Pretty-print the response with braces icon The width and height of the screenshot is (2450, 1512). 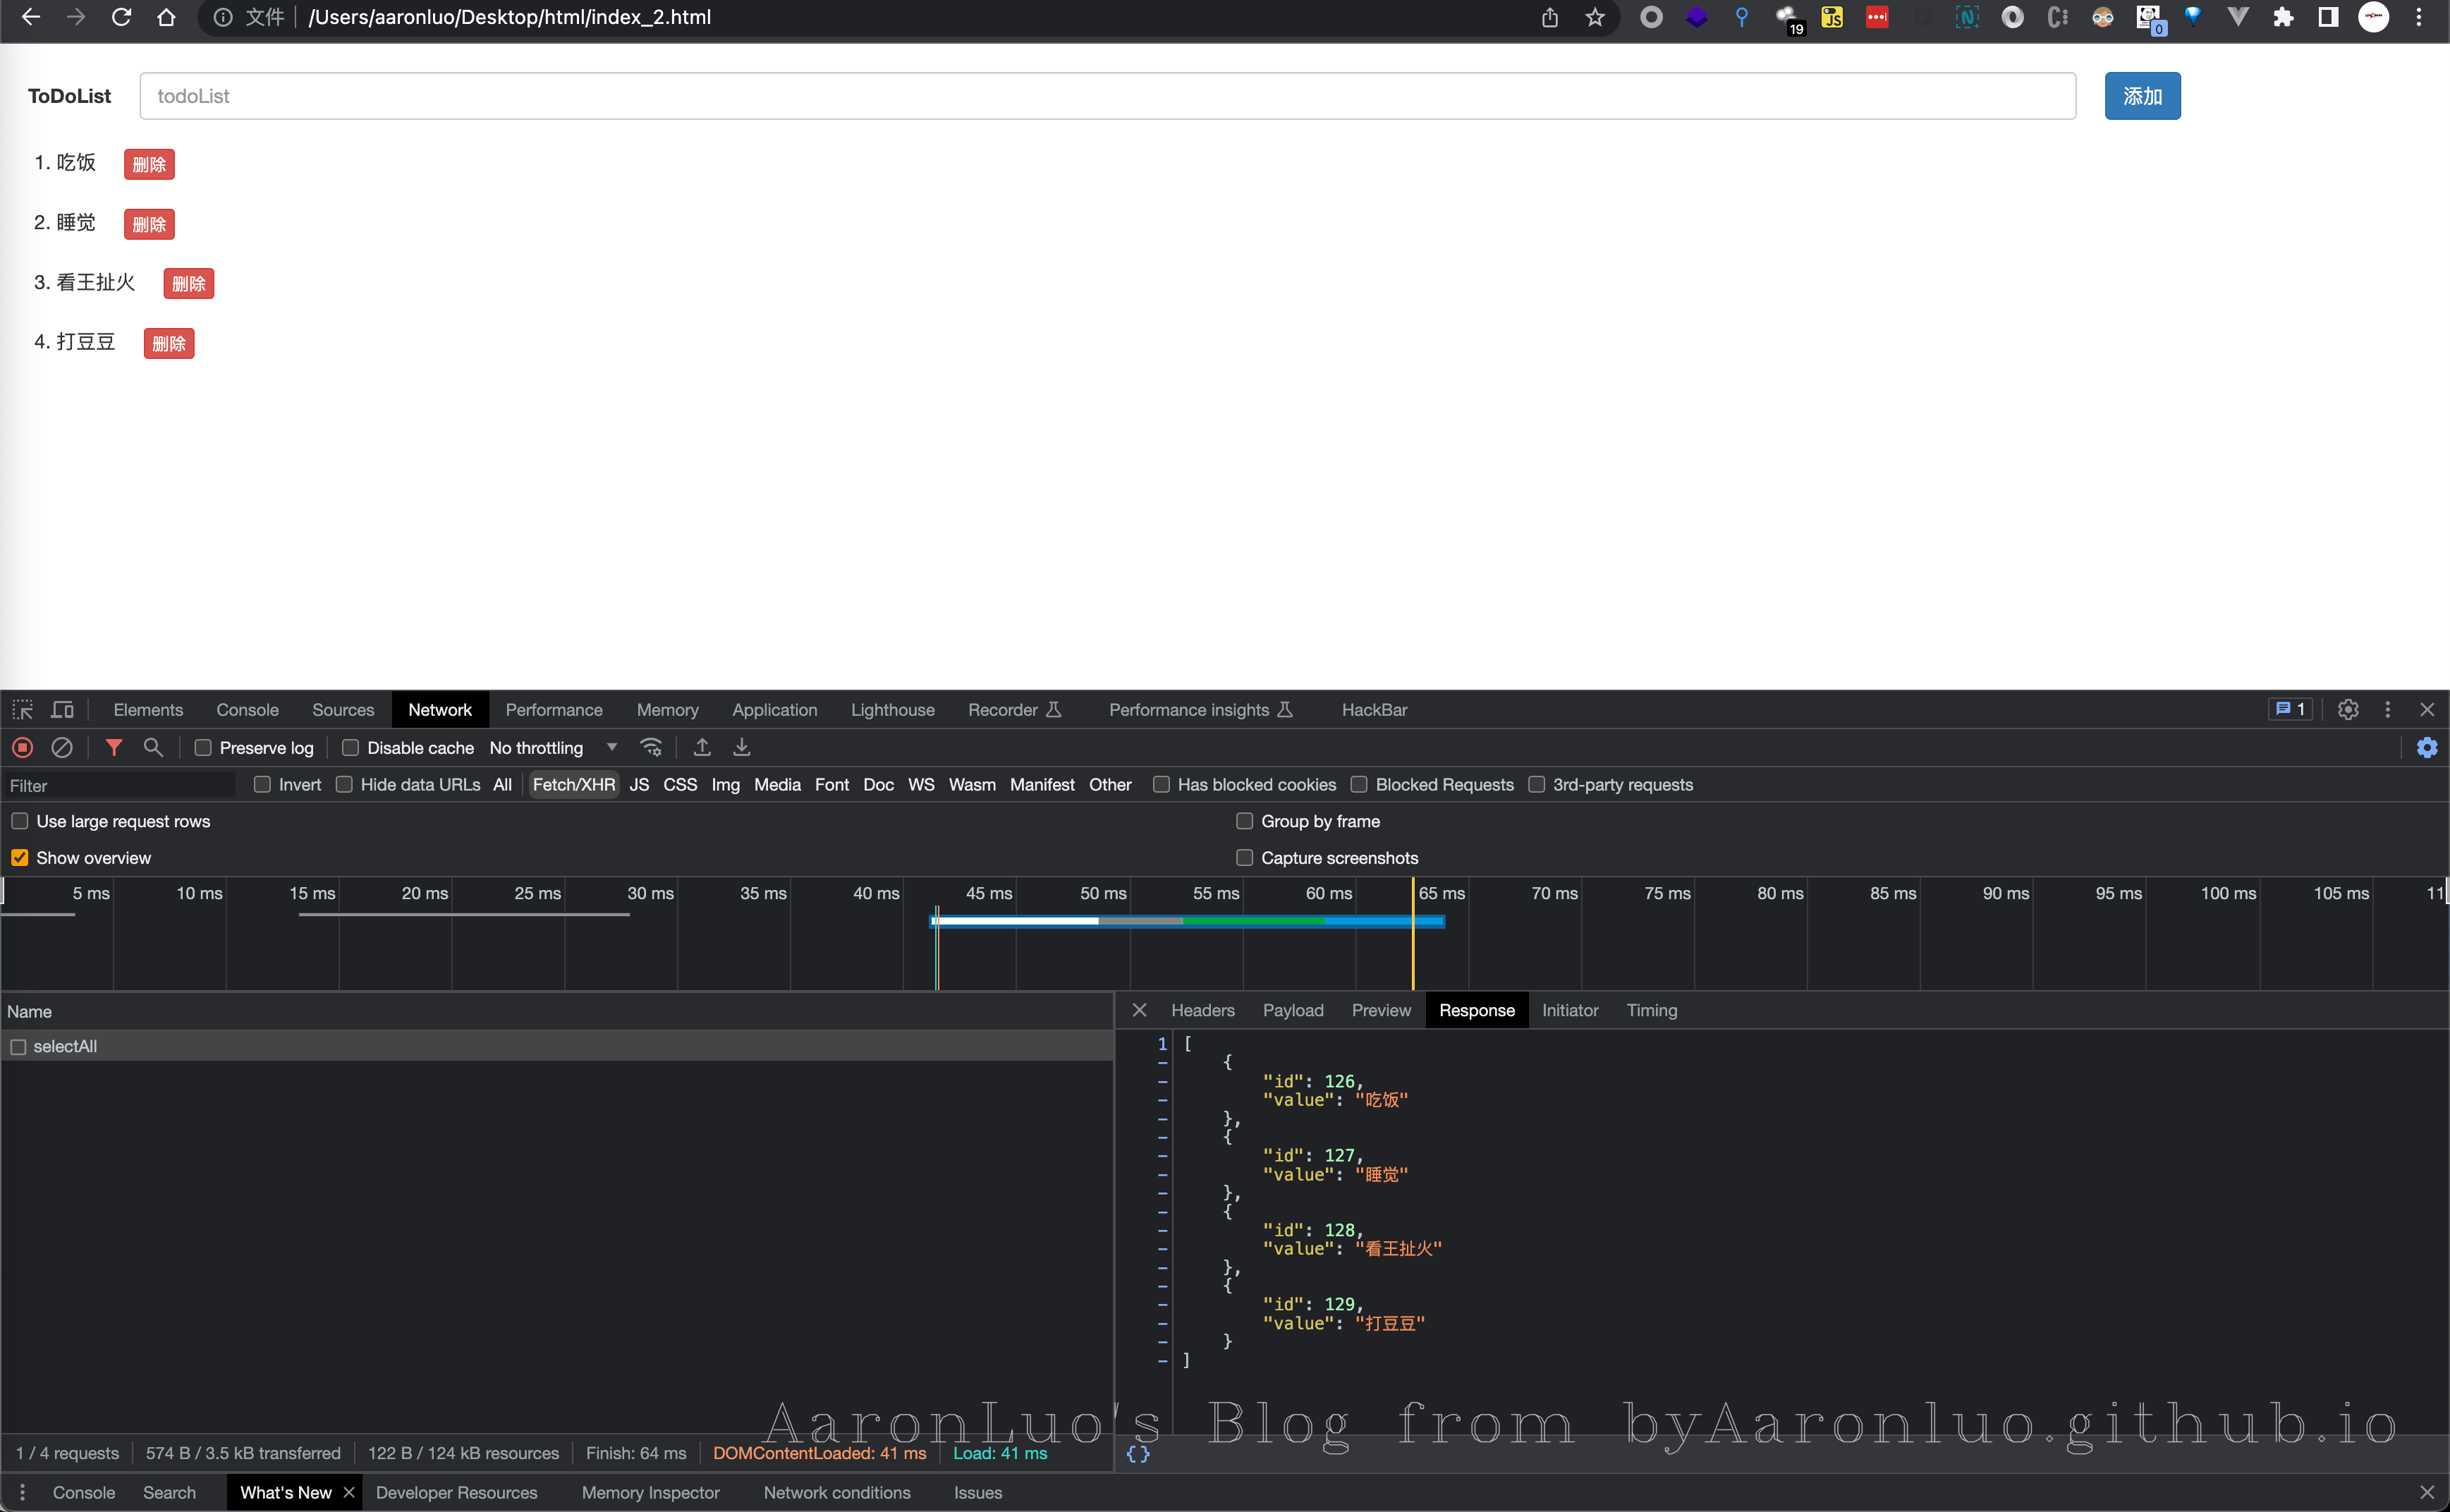pyautogui.click(x=1138, y=1454)
